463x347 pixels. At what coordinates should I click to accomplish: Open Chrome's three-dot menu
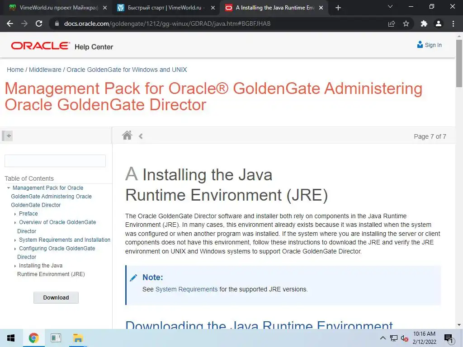click(x=453, y=23)
